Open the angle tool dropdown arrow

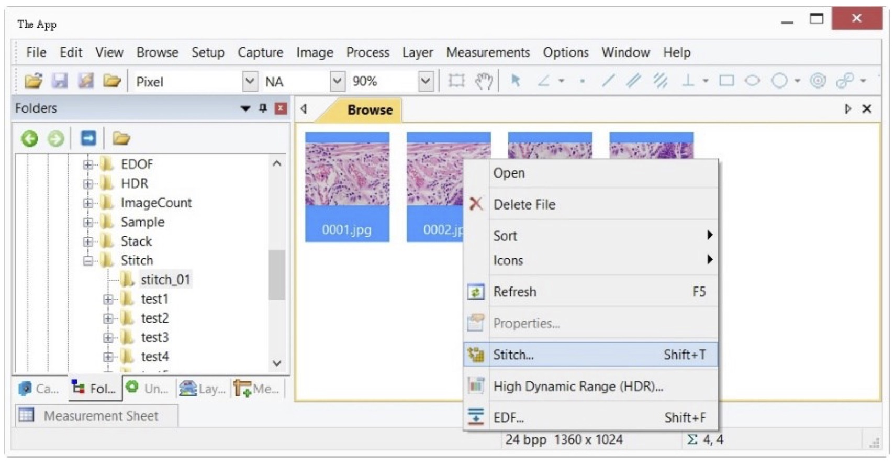[561, 81]
